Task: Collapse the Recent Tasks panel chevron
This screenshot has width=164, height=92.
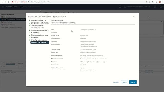Action: [2, 63]
